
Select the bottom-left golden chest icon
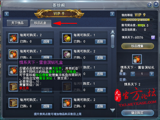click(13, 103)
